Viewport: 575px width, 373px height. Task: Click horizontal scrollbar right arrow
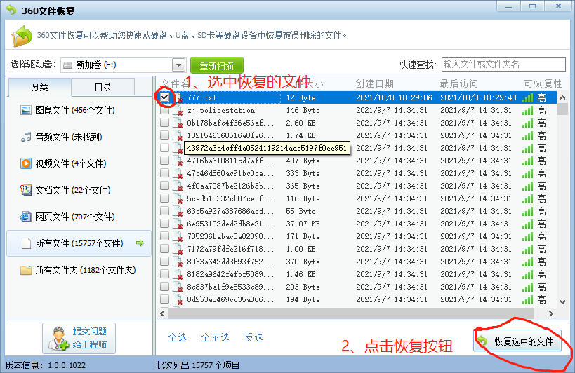[551, 313]
